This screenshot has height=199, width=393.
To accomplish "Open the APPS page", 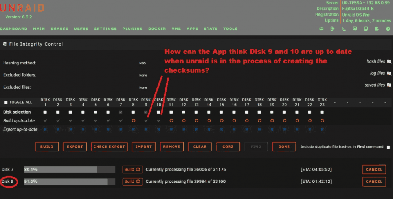I will [x=193, y=29].
